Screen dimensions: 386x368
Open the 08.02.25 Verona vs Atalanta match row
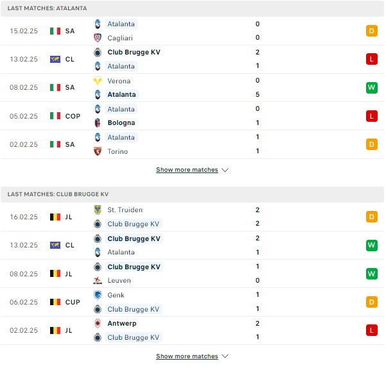point(192,87)
